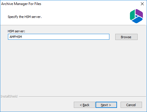This screenshot has height=112, width=147.
Task: Select the blue segment of the logo
Action: [x=137, y=20]
